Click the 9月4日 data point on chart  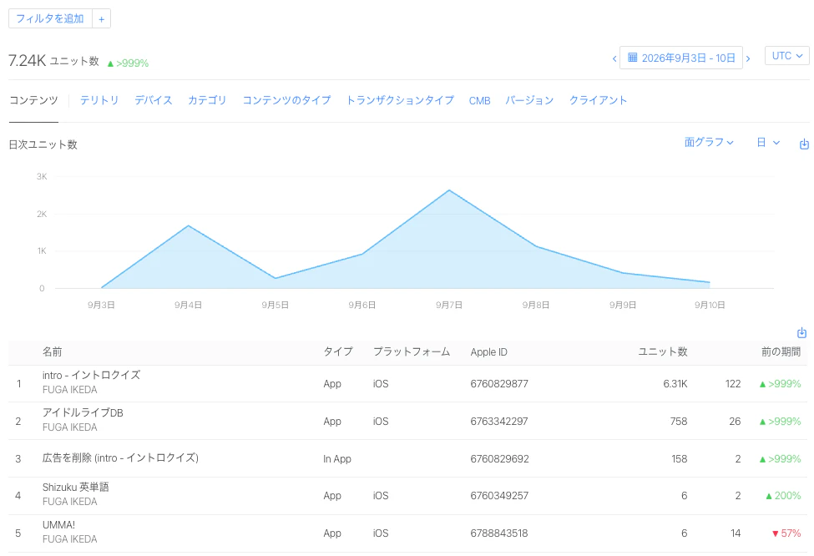point(188,226)
